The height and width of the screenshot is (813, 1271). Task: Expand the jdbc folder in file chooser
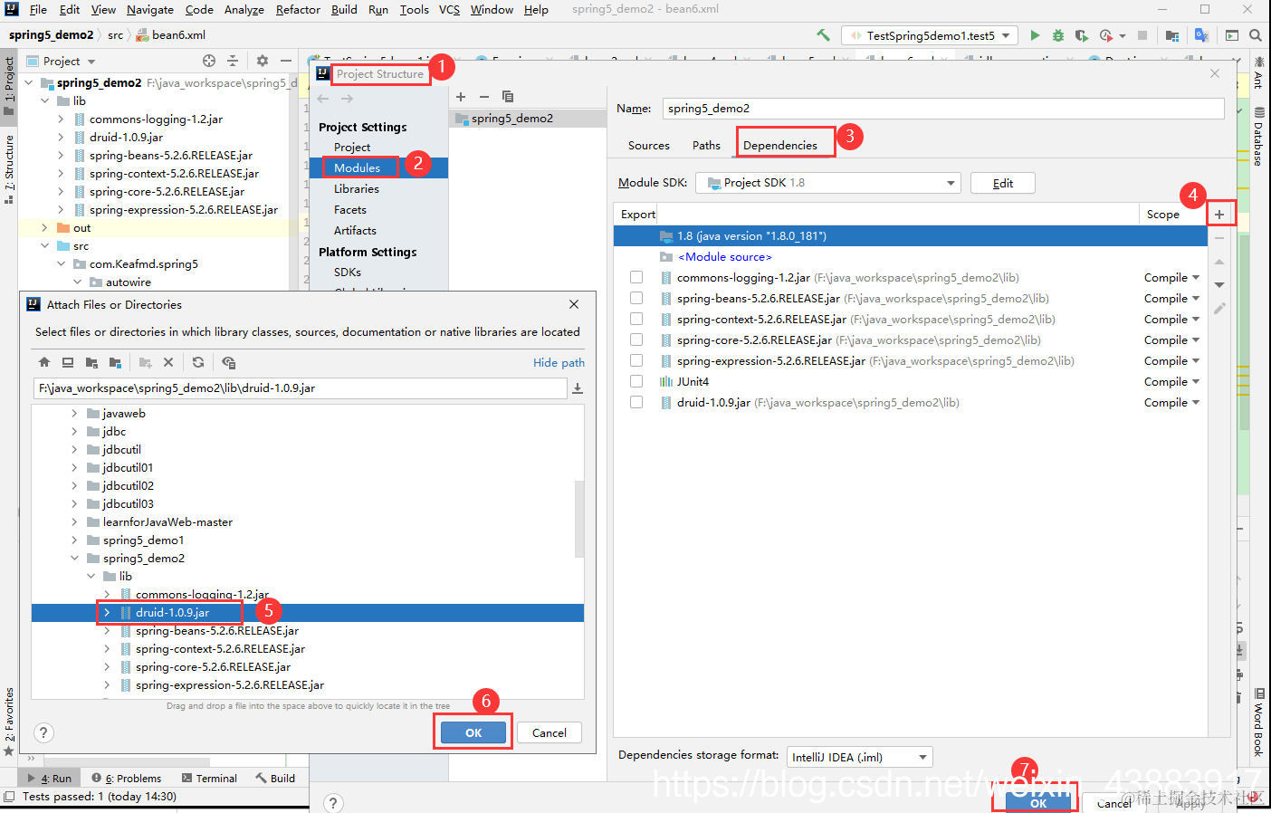point(74,431)
